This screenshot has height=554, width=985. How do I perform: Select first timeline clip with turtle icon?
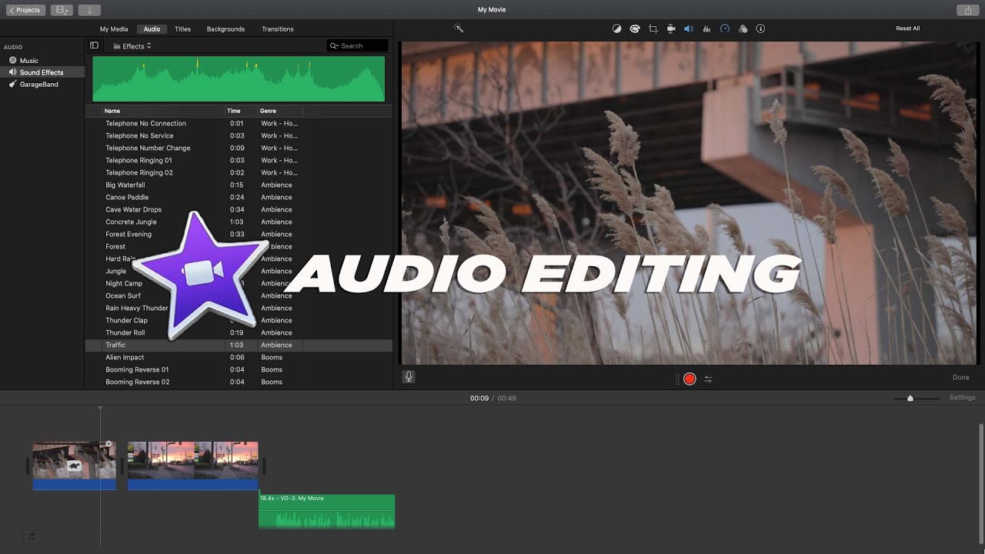(x=74, y=465)
